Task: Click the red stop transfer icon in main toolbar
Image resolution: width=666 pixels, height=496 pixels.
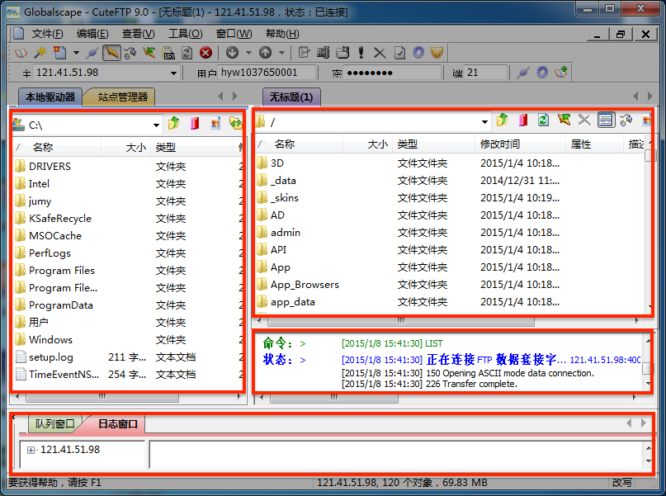Action: coord(205,53)
